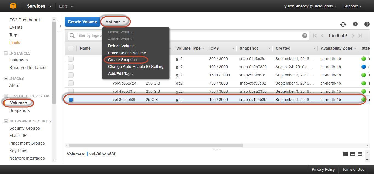
Task: Open Snapshots in the sidebar
Action: pos(19,110)
